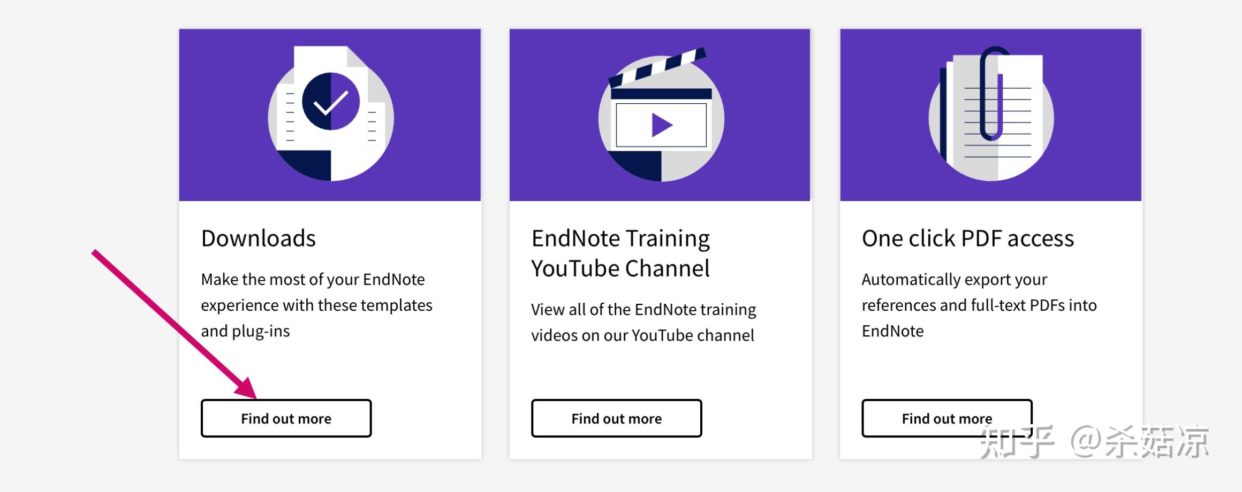Click the training videos description text
The image size is (1242, 492).
click(x=643, y=322)
